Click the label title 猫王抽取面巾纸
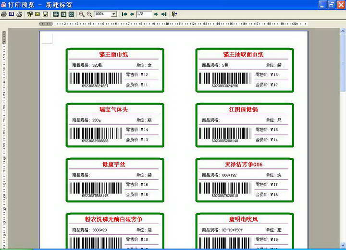Image resolution: width=346 pixels, height=250 pixels. pos(243,55)
